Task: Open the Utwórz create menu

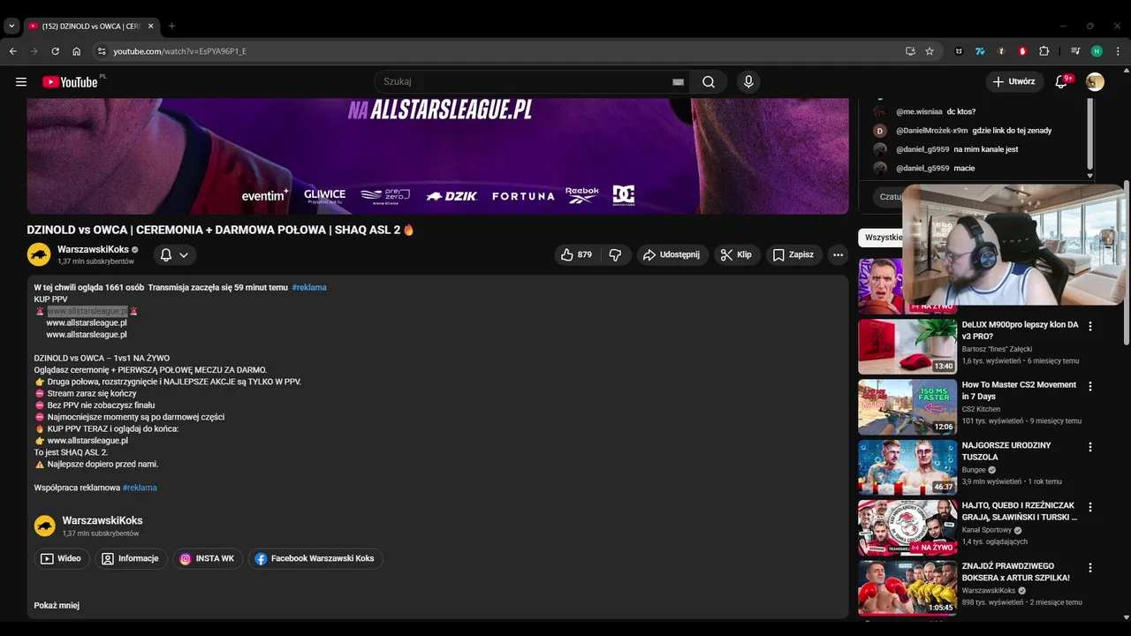Action: point(1014,82)
